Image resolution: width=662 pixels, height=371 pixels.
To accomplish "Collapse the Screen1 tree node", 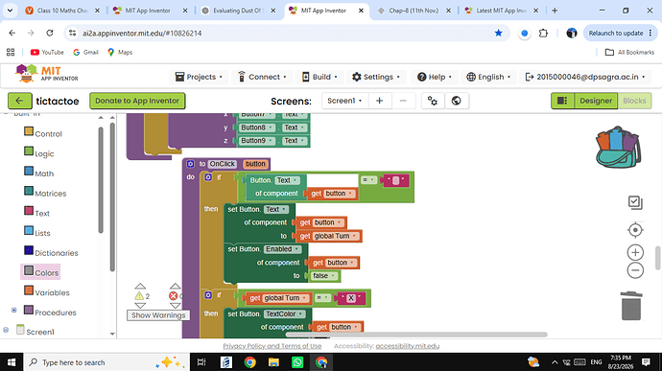I will 6,330.
